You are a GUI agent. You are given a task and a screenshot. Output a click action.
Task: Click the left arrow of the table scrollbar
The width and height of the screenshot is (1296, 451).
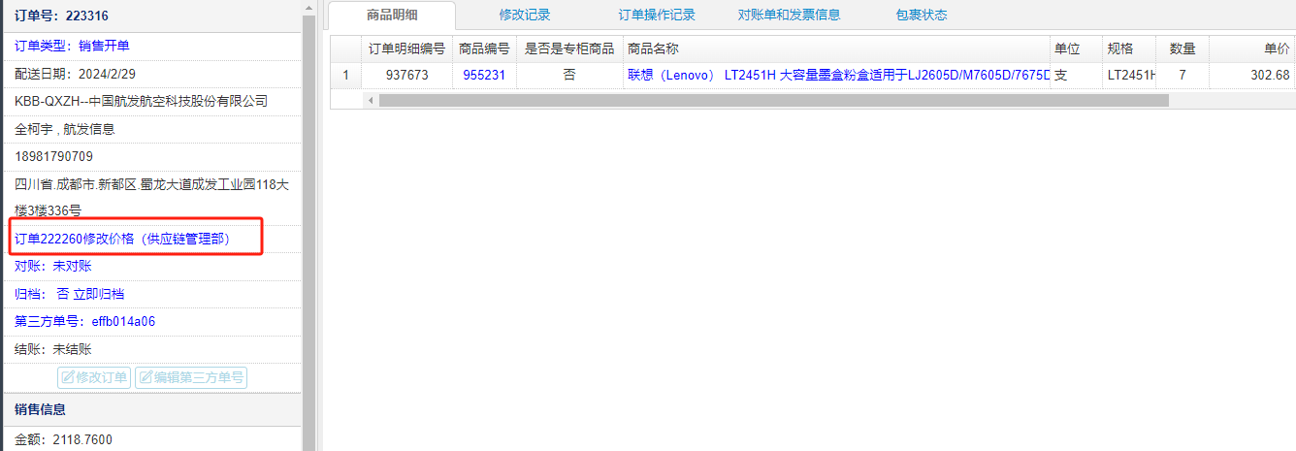[370, 100]
